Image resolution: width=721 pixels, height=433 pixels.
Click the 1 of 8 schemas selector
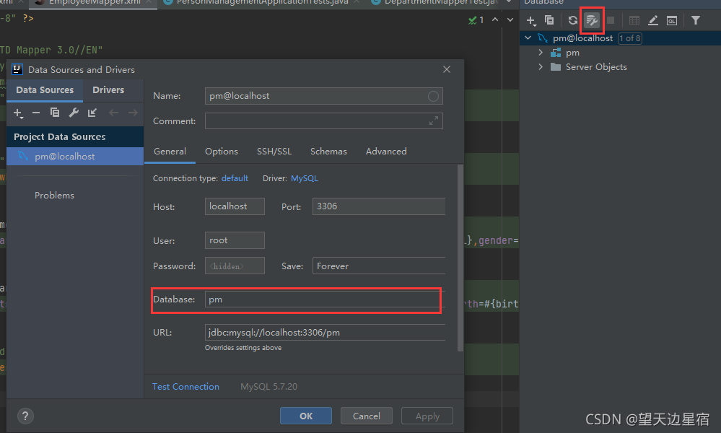(x=630, y=38)
